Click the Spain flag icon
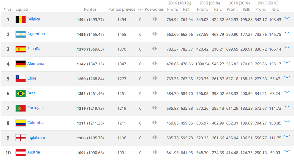Image resolution: width=294 pixels, height=160 pixels. [20, 49]
